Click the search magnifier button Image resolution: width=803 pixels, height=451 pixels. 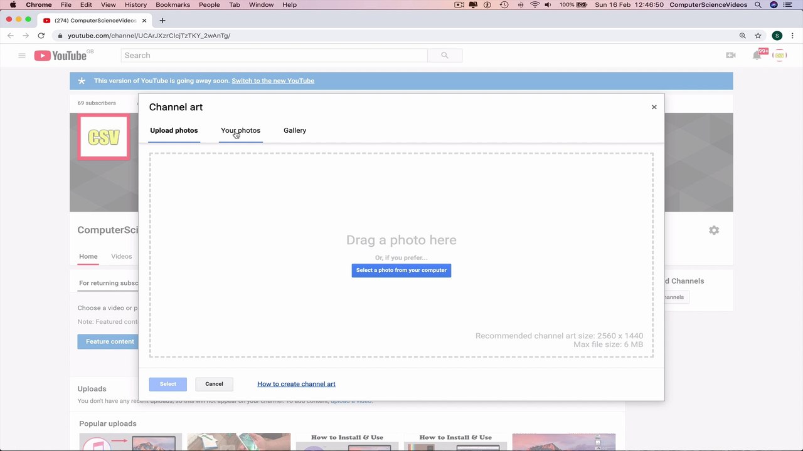(x=445, y=55)
